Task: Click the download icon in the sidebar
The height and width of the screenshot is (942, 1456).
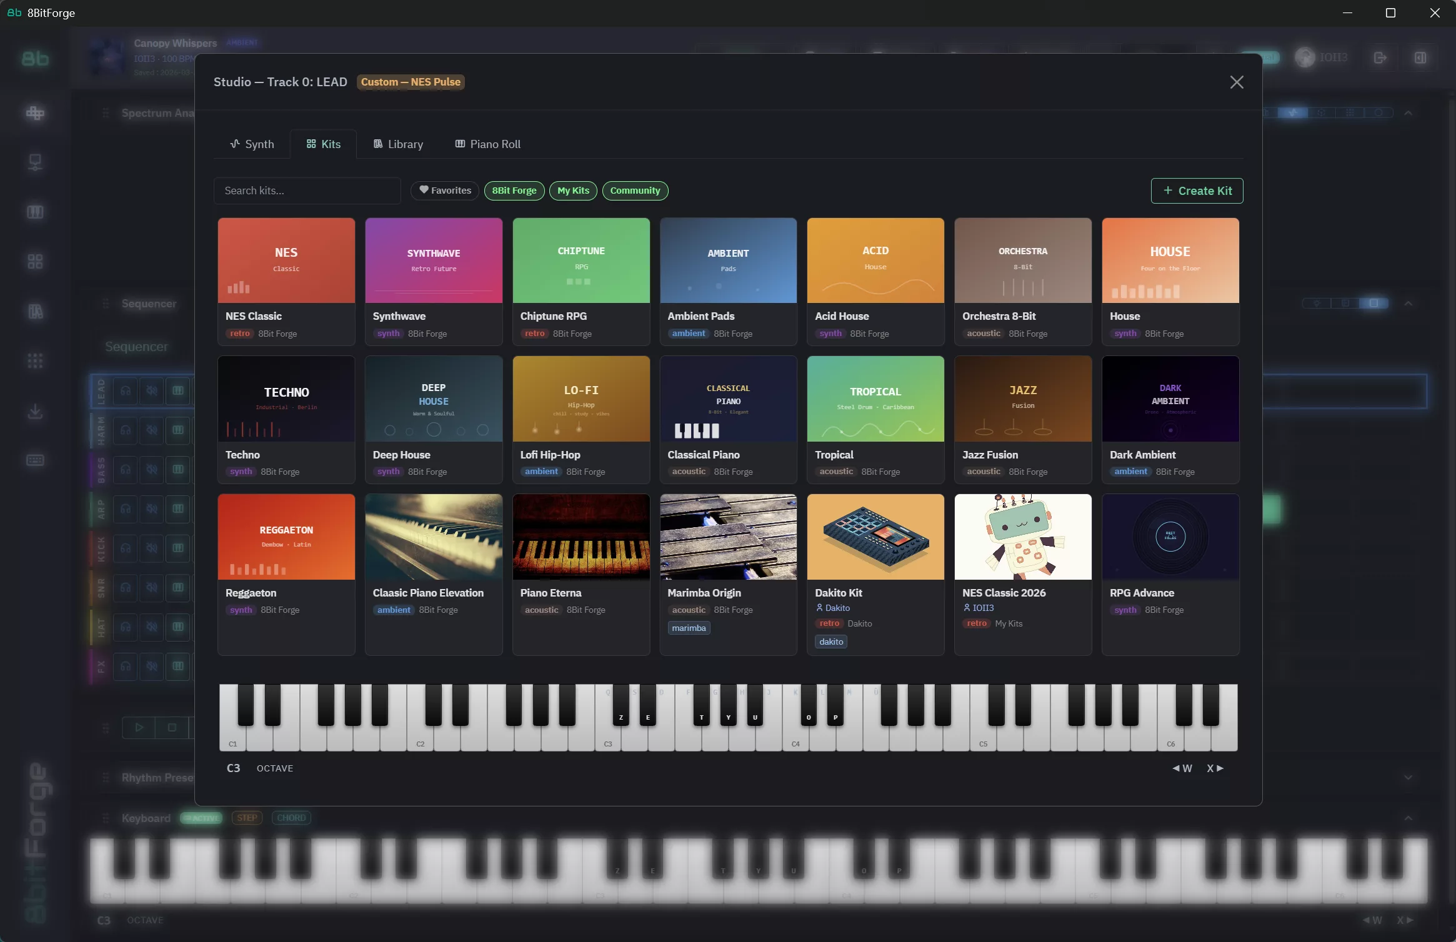Action: (x=36, y=412)
